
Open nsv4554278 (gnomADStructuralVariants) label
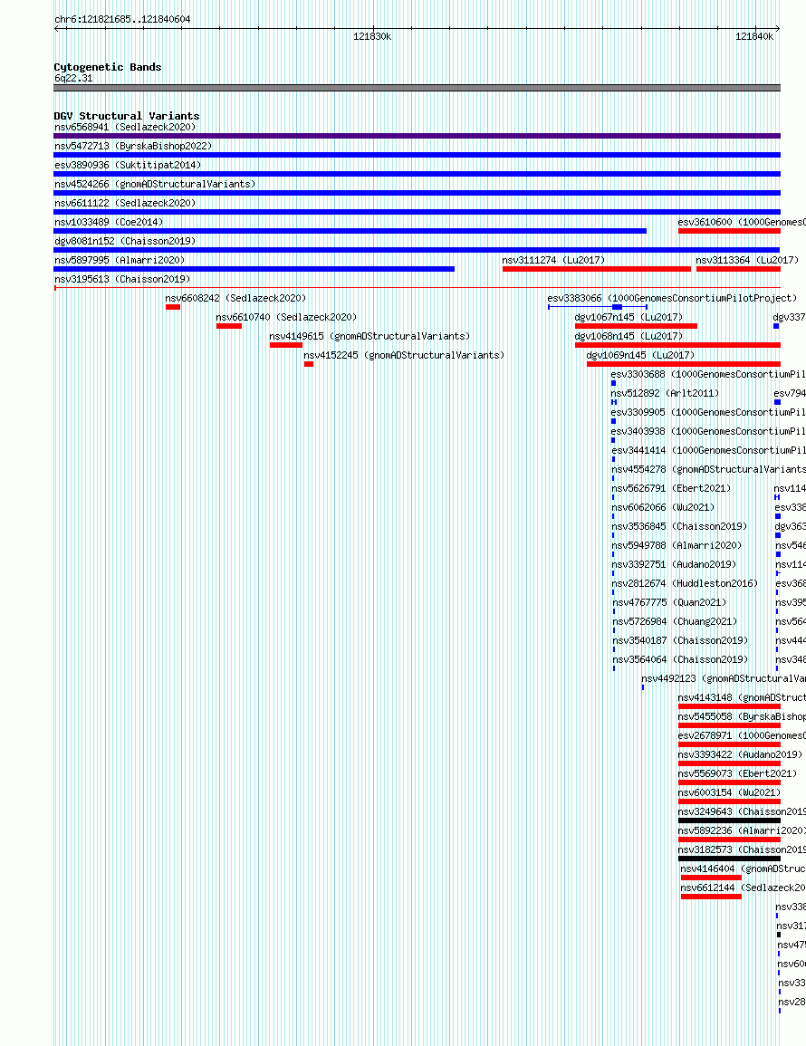pyautogui.click(x=708, y=470)
